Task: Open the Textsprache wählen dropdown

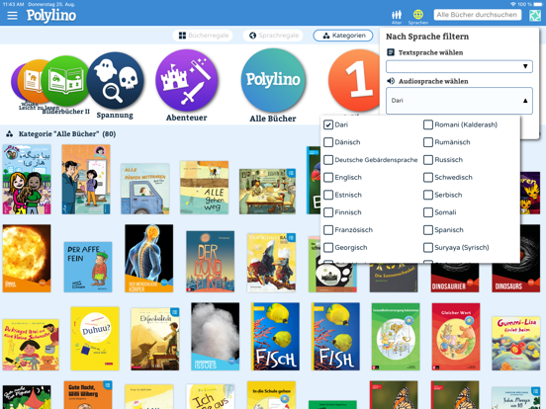Action: click(x=459, y=66)
